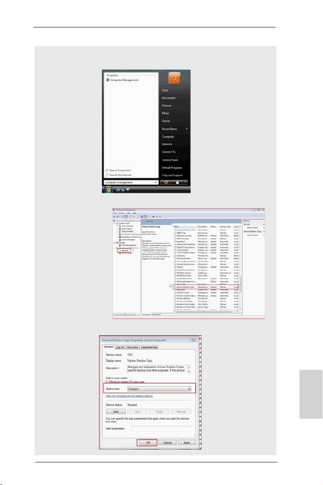Image resolution: width=323 pixels, height=485 pixels.
Task: Open Help me configure service startup options link
Action: click(129, 396)
